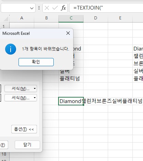Click the fill handle of selected cell
Viewport: 143px width, 161px height.
pos(83,105)
